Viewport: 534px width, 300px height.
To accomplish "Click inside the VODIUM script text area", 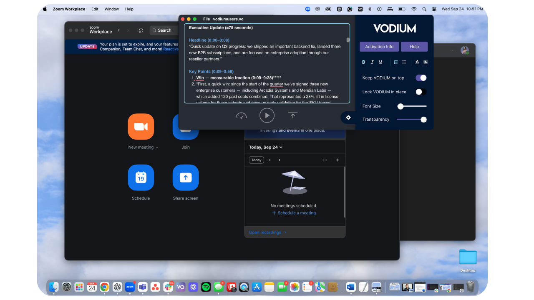I will click(267, 63).
